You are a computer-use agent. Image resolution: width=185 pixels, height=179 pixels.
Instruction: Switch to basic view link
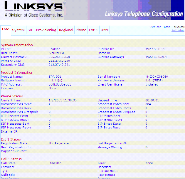pyautogui.click(x=167, y=27)
